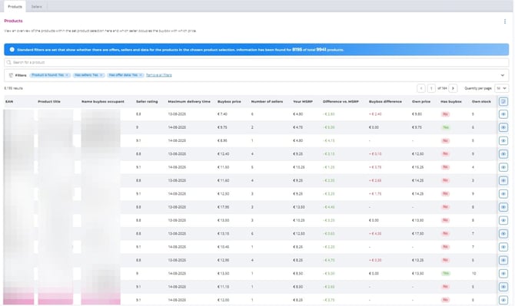The width and height of the screenshot is (515, 306).
Task: View the product with buybox price €11.60
Action: click(x=503, y=180)
